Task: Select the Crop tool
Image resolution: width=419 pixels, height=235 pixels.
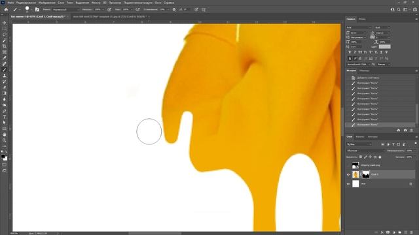Action: pyautogui.click(x=5, y=46)
